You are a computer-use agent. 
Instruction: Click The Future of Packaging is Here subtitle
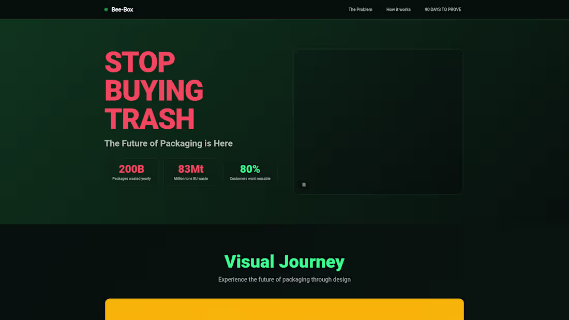pos(169,143)
